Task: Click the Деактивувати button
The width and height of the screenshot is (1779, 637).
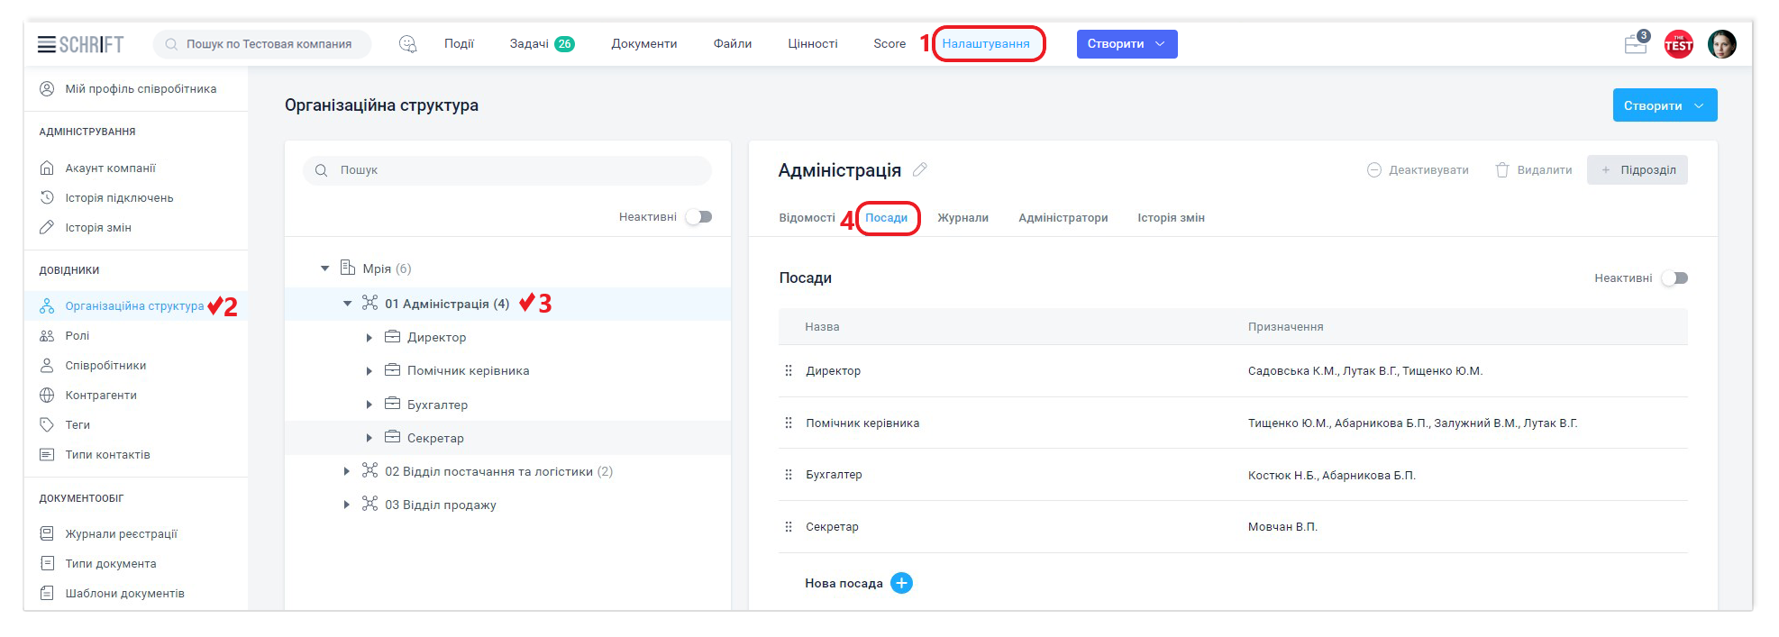Action: pyautogui.click(x=1418, y=170)
